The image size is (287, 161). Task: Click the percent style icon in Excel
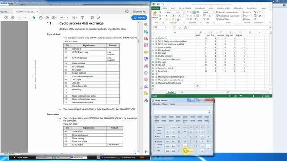(x=209, y=16)
